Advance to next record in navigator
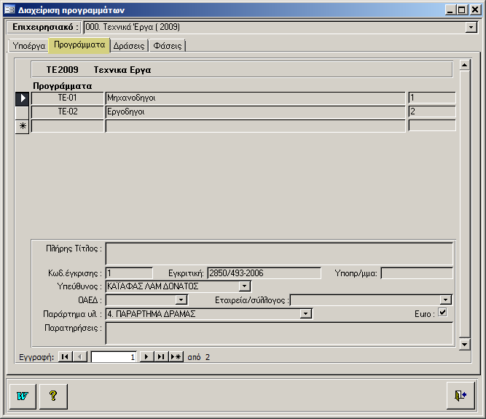Viewport: 486px width, 419px height. (x=146, y=357)
